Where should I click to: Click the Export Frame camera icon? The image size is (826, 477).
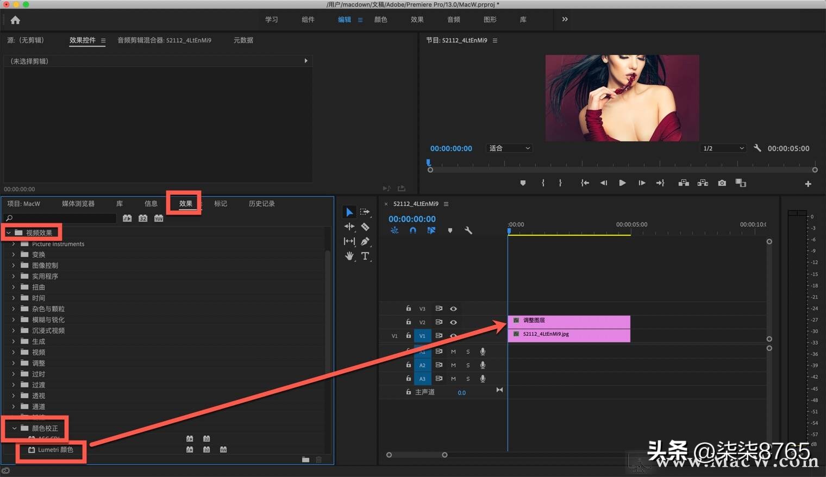point(722,183)
